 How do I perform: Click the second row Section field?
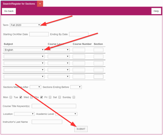tap(98, 56)
